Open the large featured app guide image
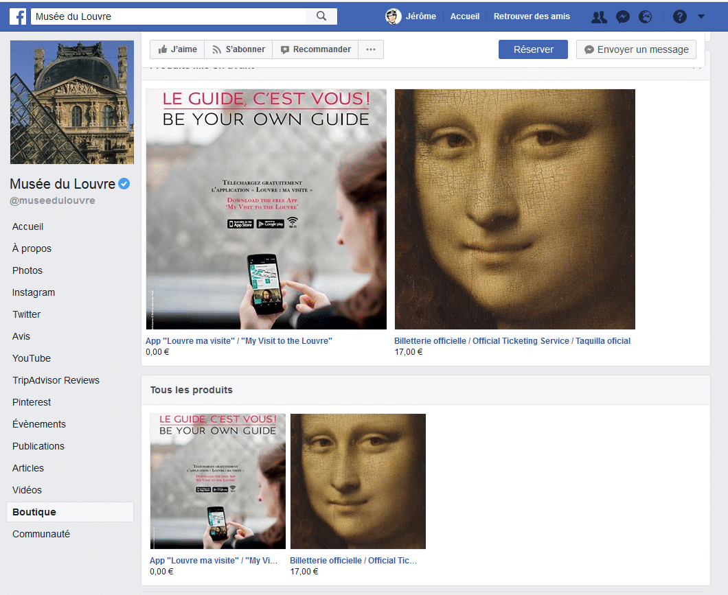Screen dimensions: 728x595 pos(266,209)
